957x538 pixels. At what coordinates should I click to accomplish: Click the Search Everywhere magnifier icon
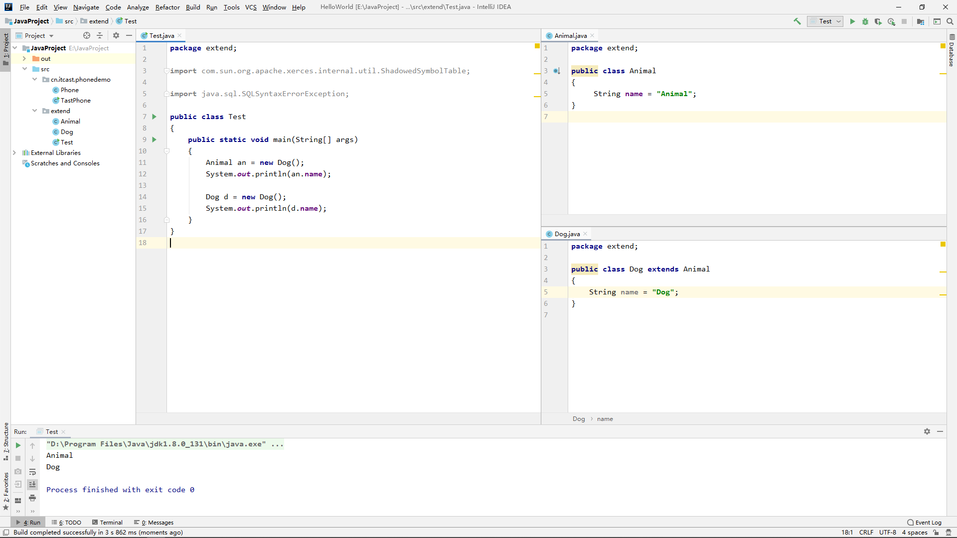(950, 21)
